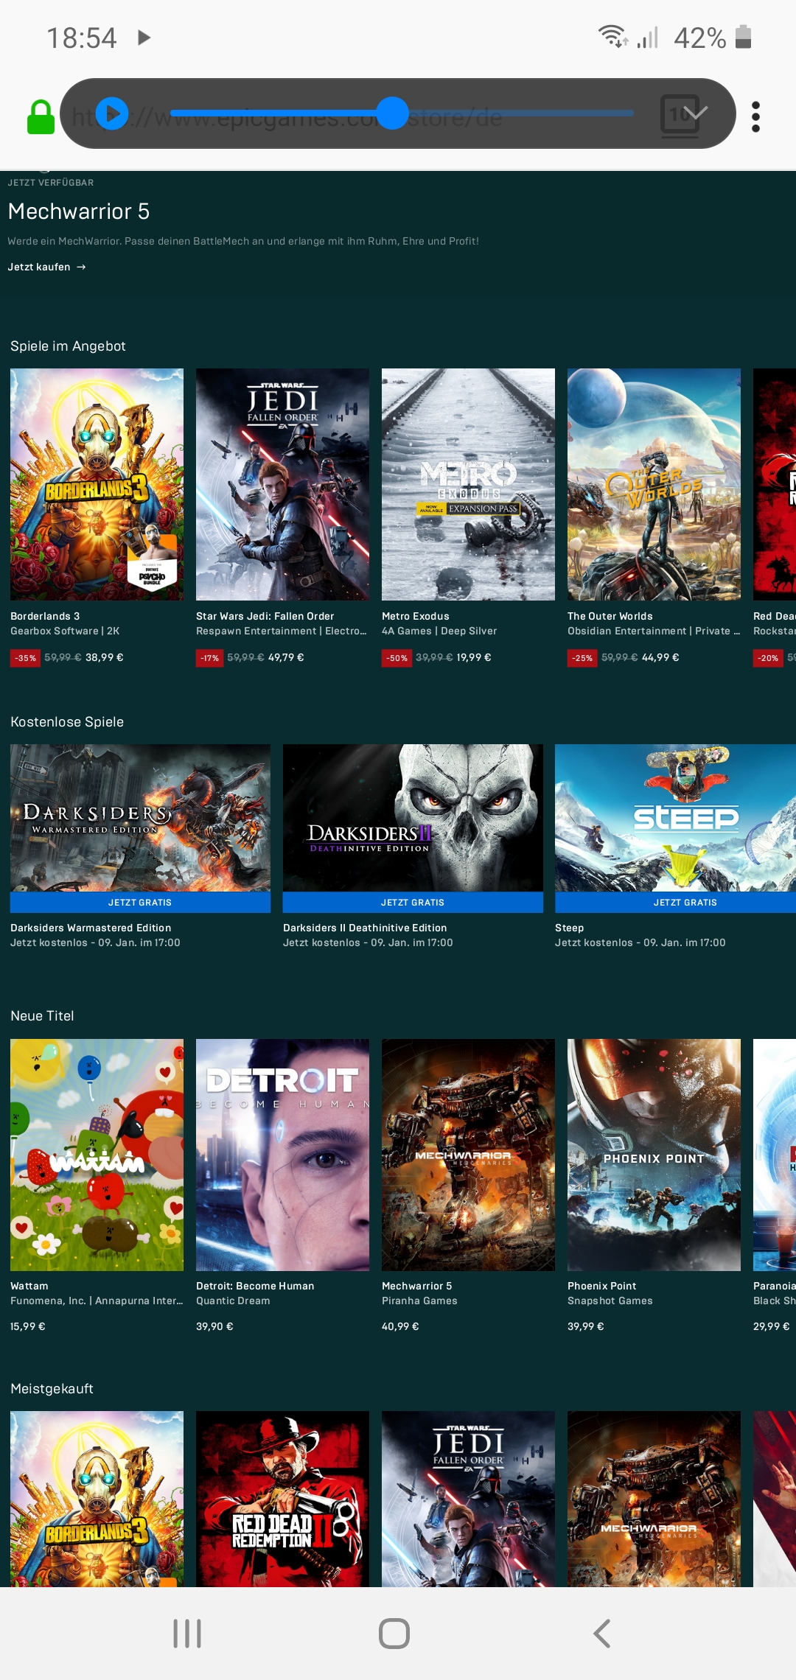Tap the Android recent apps button
Viewport: 796px width, 1680px height.
pyautogui.click(x=187, y=1634)
